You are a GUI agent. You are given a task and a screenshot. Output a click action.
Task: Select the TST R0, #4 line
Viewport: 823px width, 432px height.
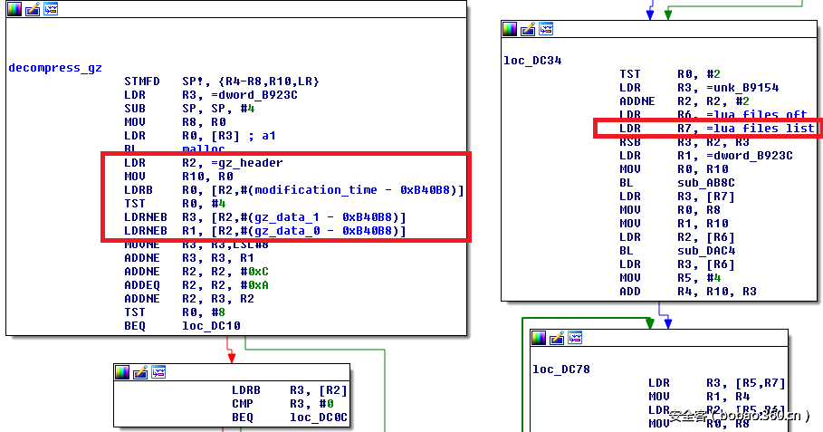pos(175,204)
